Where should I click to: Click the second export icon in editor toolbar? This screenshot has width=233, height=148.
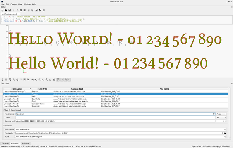pyautogui.click(x=40, y=10)
